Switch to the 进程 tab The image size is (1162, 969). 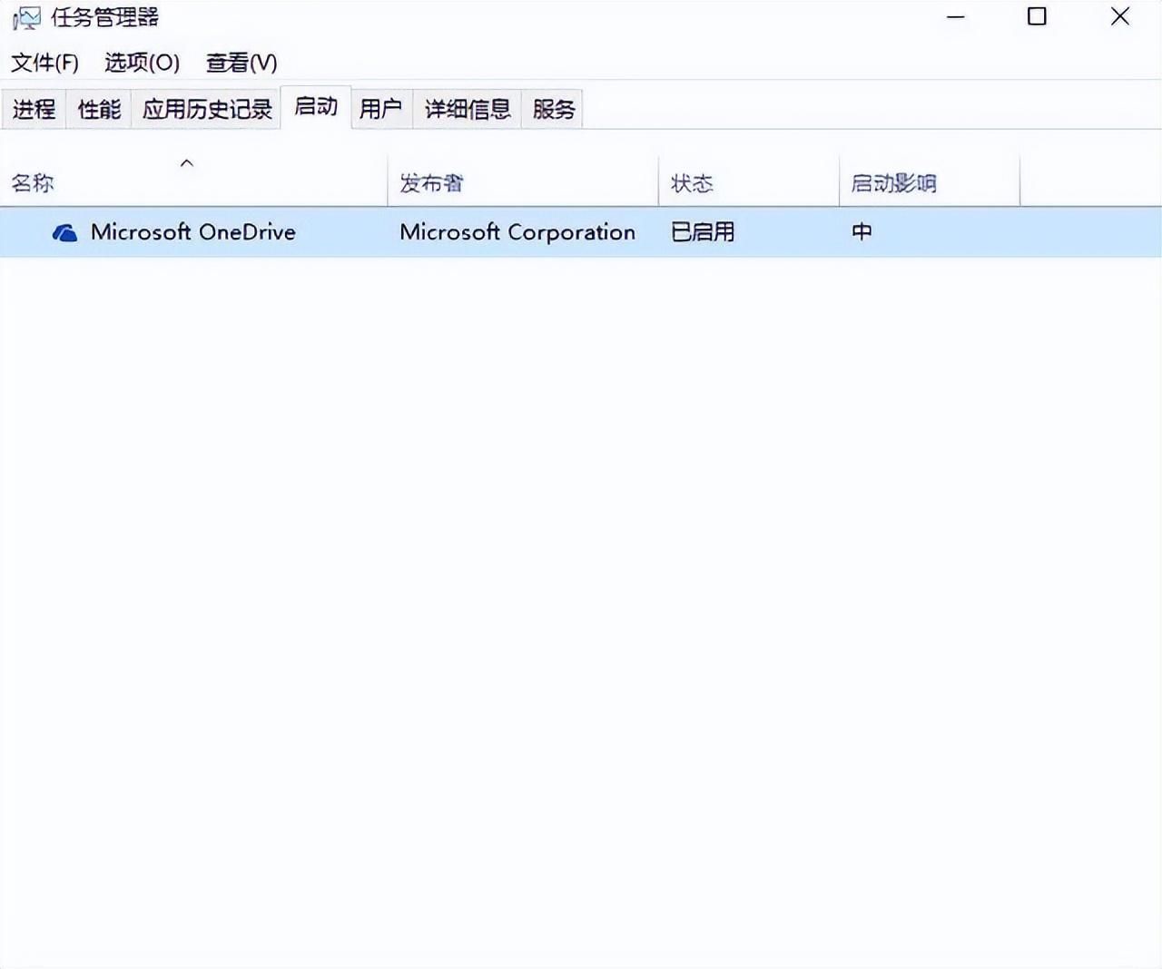(x=34, y=110)
